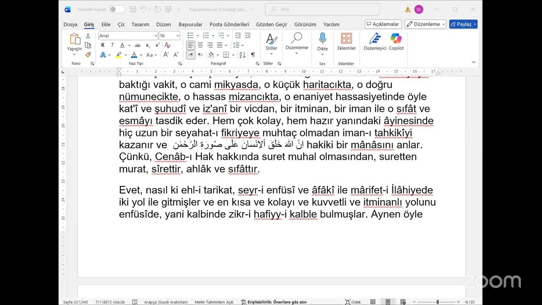This screenshot has height=305, width=542.
Task: Click the Ara search box
Action: click(322, 9)
